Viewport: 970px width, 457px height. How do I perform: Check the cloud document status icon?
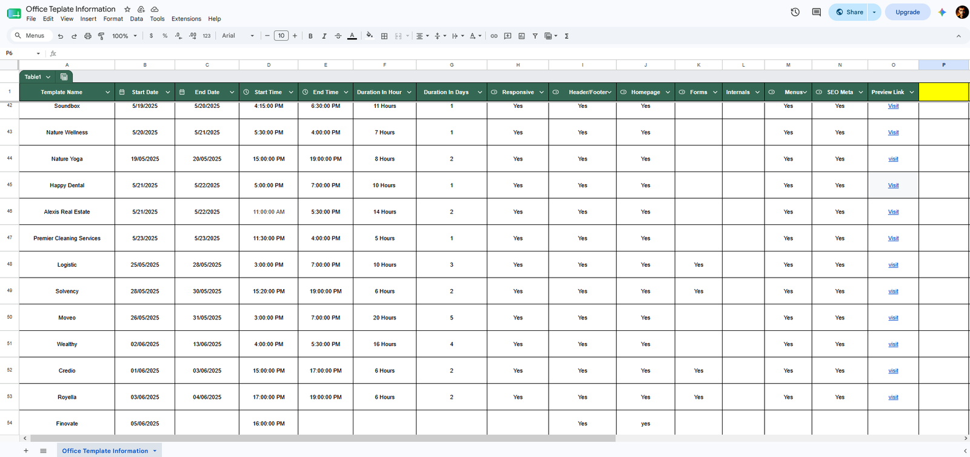(x=155, y=9)
